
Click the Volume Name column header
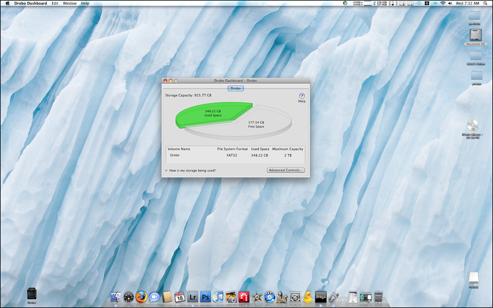pyautogui.click(x=179, y=149)
